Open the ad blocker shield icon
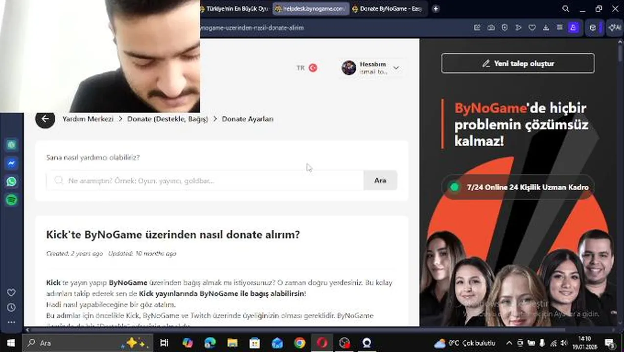624x352 pixels. coord(505,28)
